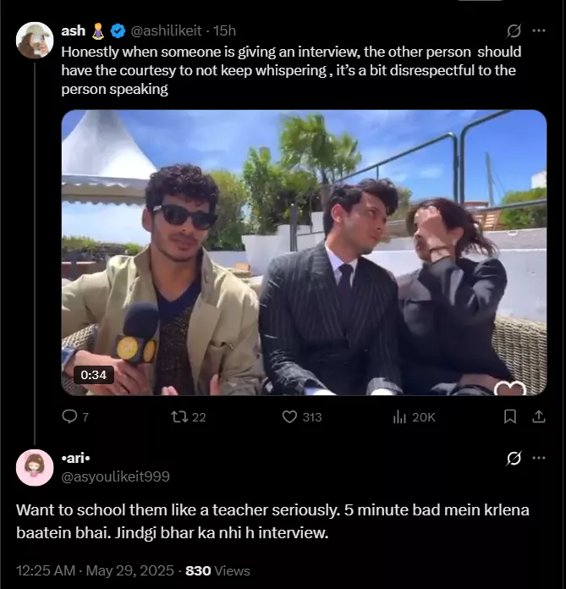Visit the @ashilikeit handle link
The image size is (566, 589).
(166, 30)
